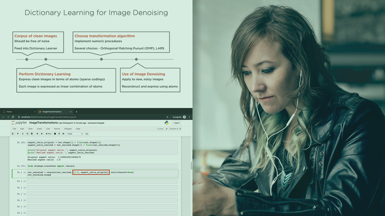Click the save and checkpoint icon
This screenshot has height=216, width=385.
pos(13,134)
